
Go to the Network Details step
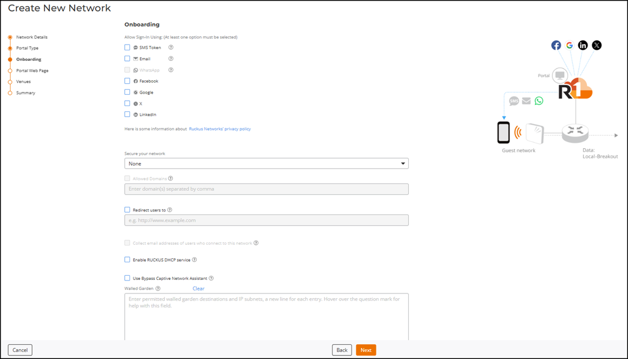32,37
